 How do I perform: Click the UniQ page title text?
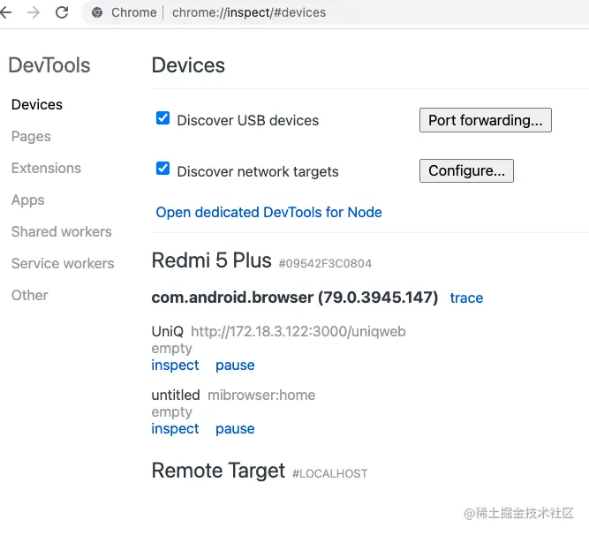pos(168,332)
